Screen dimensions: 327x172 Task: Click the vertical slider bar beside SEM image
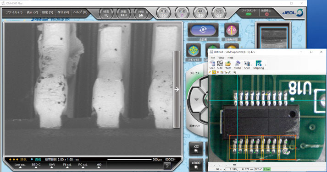pyautogui.click(x=177, y=90)
